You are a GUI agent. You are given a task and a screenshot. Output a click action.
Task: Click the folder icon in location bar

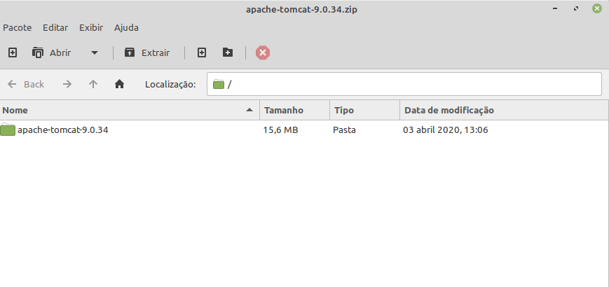[219, 84]
